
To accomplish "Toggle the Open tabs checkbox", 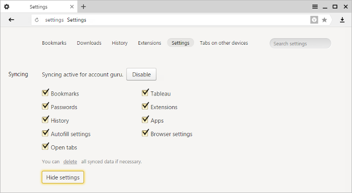I will click(45, 147).
